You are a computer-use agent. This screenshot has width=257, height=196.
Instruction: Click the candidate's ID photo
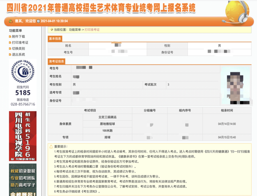(x=236, y=86)
